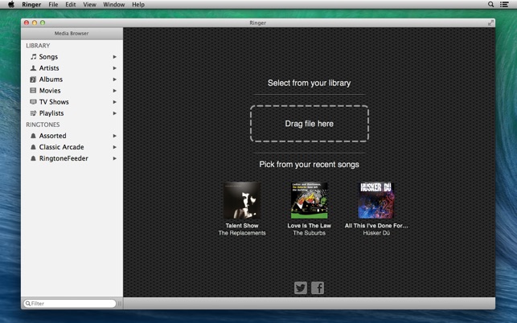Click the Assorted ringtones bell icon
The width and height of the screenshot is (517, 323).
point(33,136)
